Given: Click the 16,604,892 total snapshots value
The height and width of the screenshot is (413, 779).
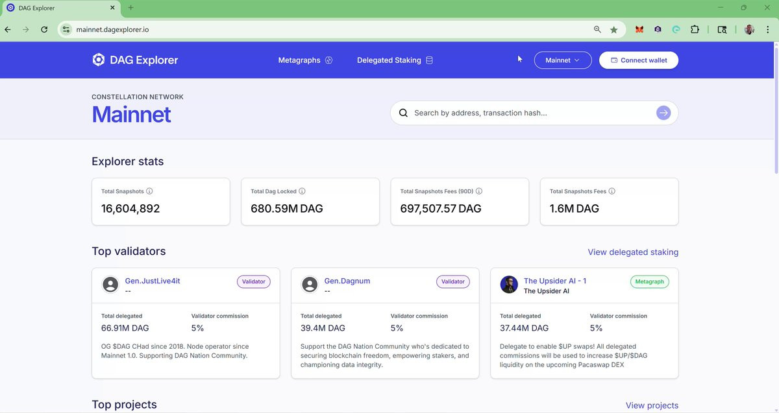Looking at the screenshot, I should coord(130,209).
